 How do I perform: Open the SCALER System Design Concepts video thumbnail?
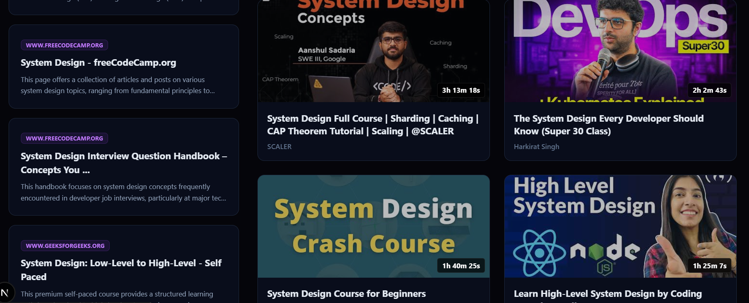(373, 51)
